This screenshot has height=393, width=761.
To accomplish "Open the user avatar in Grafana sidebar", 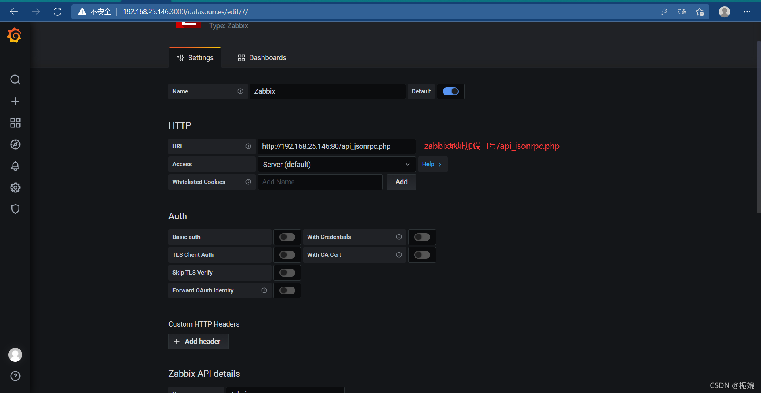I will (x=15, y=355).
